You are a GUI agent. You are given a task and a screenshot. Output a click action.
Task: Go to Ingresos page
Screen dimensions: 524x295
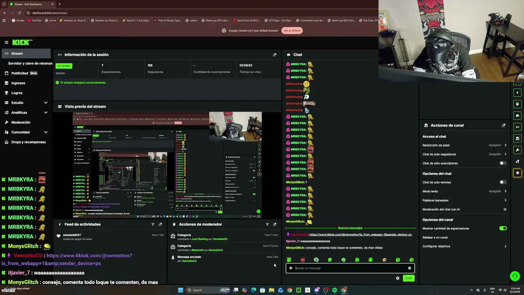pos(26,83)
